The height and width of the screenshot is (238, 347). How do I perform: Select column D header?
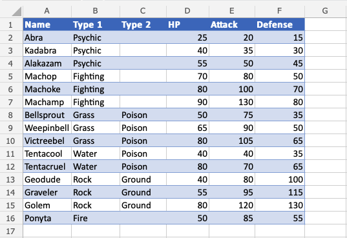[x=187, y=10]
